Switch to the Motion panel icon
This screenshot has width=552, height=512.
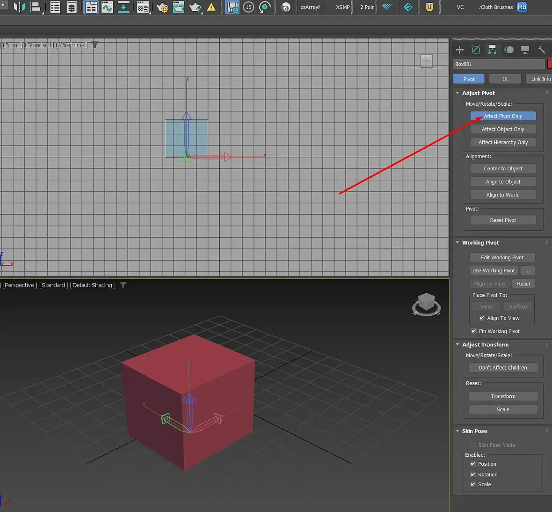pyautogui.click(x=509, y=50)
